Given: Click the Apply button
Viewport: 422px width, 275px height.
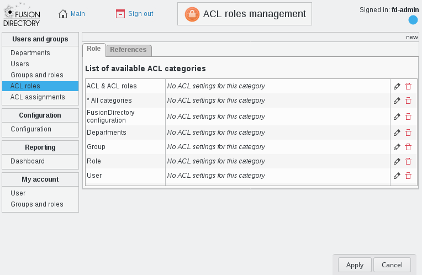Looking at the screenshot, I should coord(355,265).
